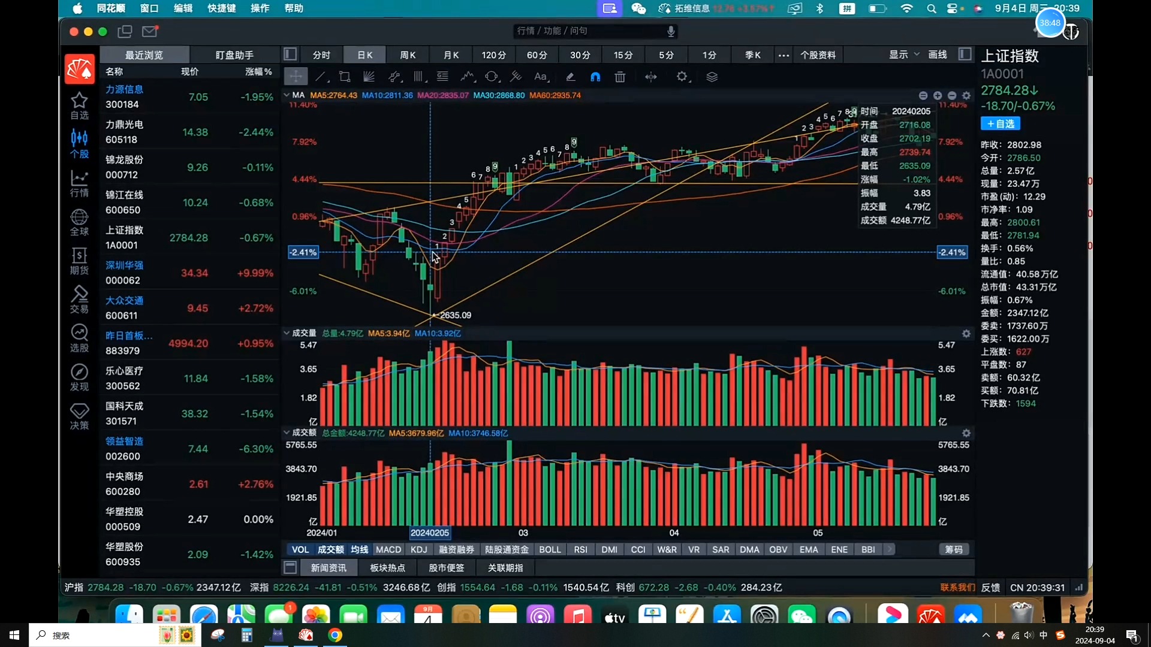Image resolution: width=1151 pixels, height=647 pixels.
Task: Open 发现 discover section in sidebar
Action: pyautogui.click(x=79, y=377)
